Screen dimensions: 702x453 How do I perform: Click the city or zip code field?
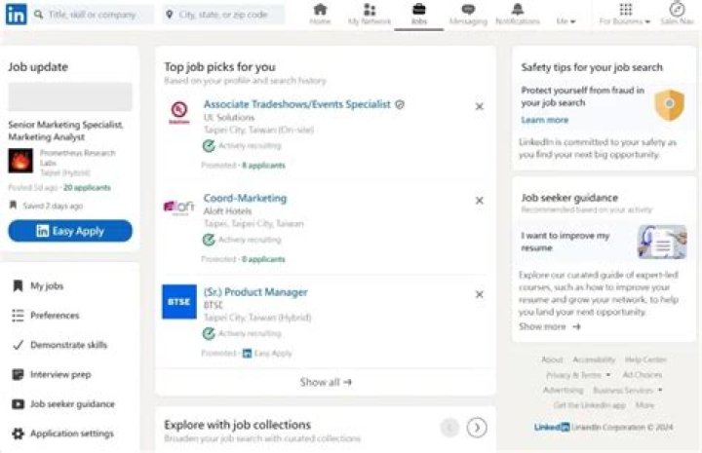click(223, 15)
